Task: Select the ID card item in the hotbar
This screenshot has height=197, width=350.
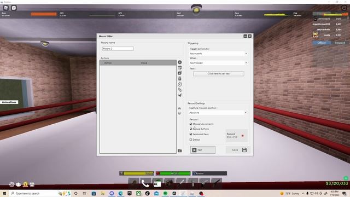Action: [x=157, y=184]
